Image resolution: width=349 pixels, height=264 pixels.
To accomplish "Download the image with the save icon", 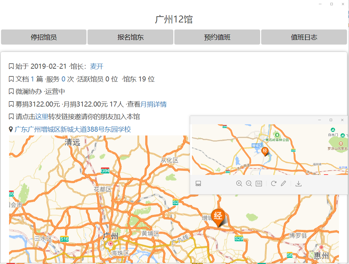I will click(298, 184).
